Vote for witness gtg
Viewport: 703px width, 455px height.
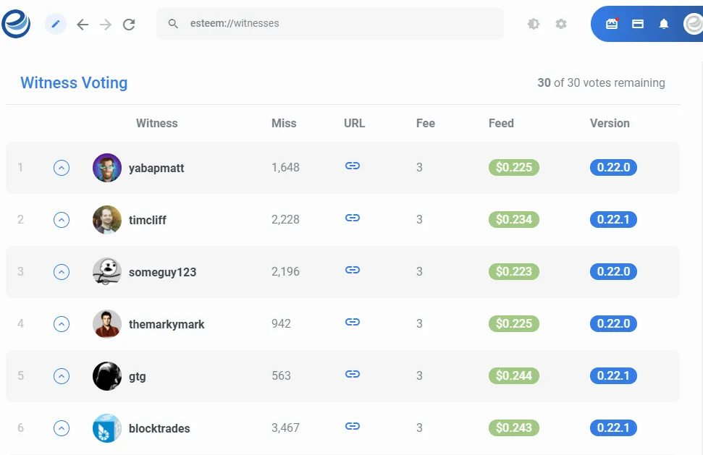[x=62, y=375]
